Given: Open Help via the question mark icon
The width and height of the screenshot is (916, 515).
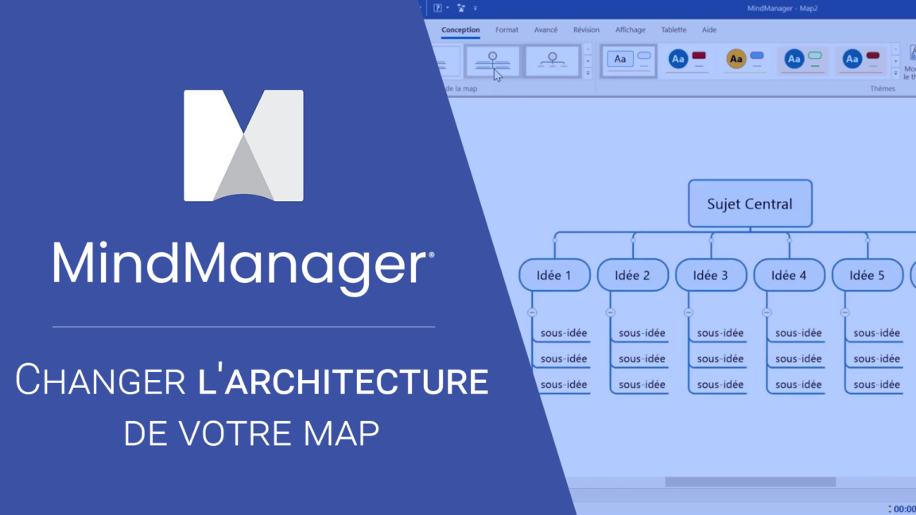Looking at the screenshot, I should tap(438, 8).
